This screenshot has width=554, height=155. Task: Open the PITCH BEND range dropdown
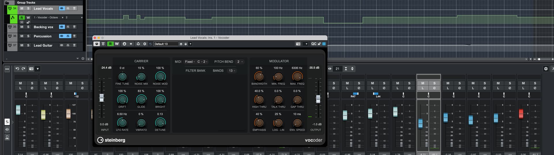tap(240, 62)
